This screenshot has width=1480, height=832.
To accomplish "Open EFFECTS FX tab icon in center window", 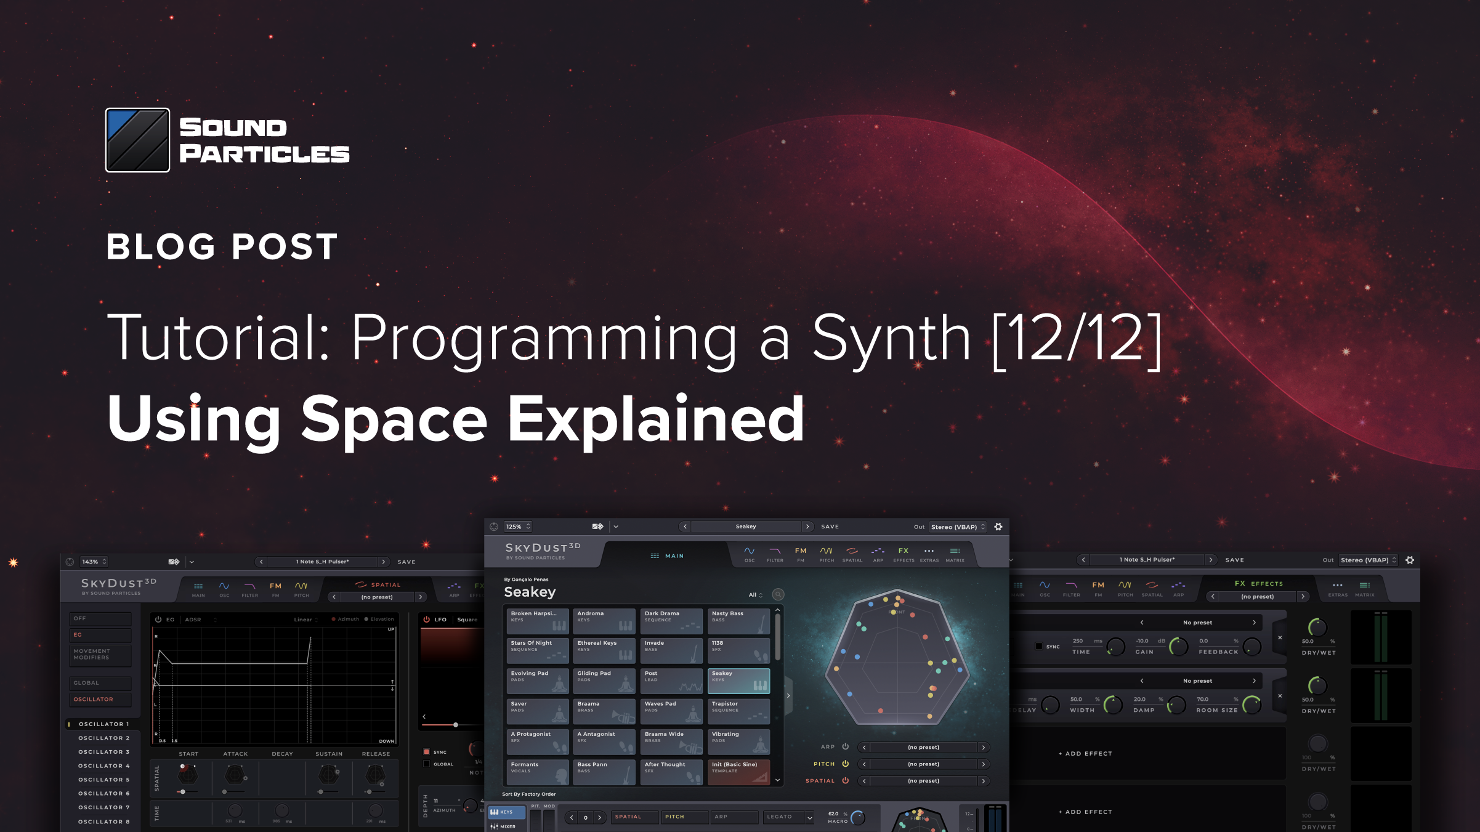I will [x=904, y=554].
